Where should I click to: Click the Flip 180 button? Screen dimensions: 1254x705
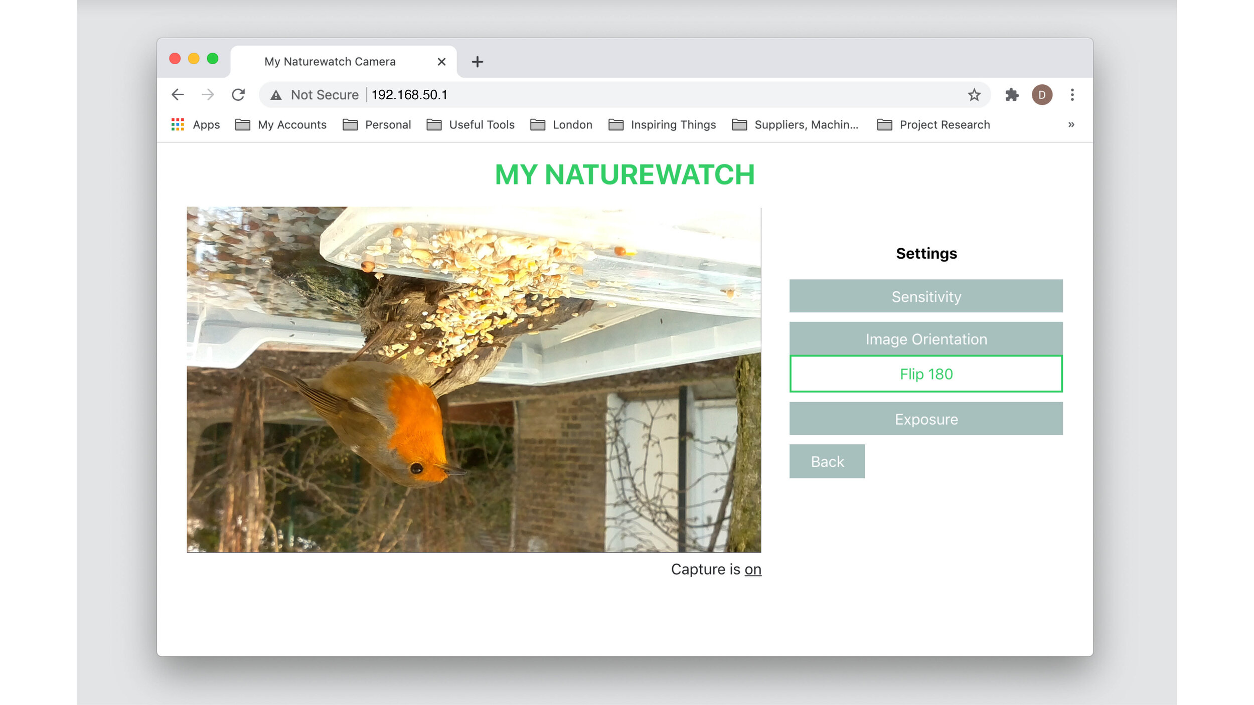click(x=926, y=374)
